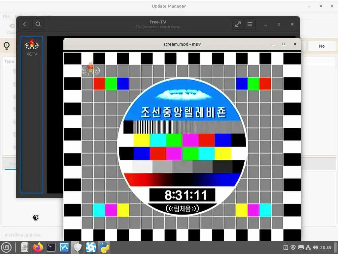Viewport: 338px width, 254px height.
Task: Switch to the Python app in taskbar
Action: pyautogui.click(x=104, y=247)
